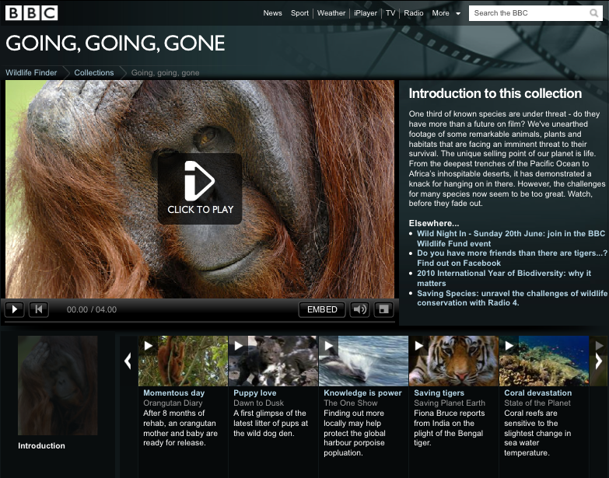Viewport: 609px width, 478px height.
Task: Play the video with the transport play button
Action: tap(14, 309)
